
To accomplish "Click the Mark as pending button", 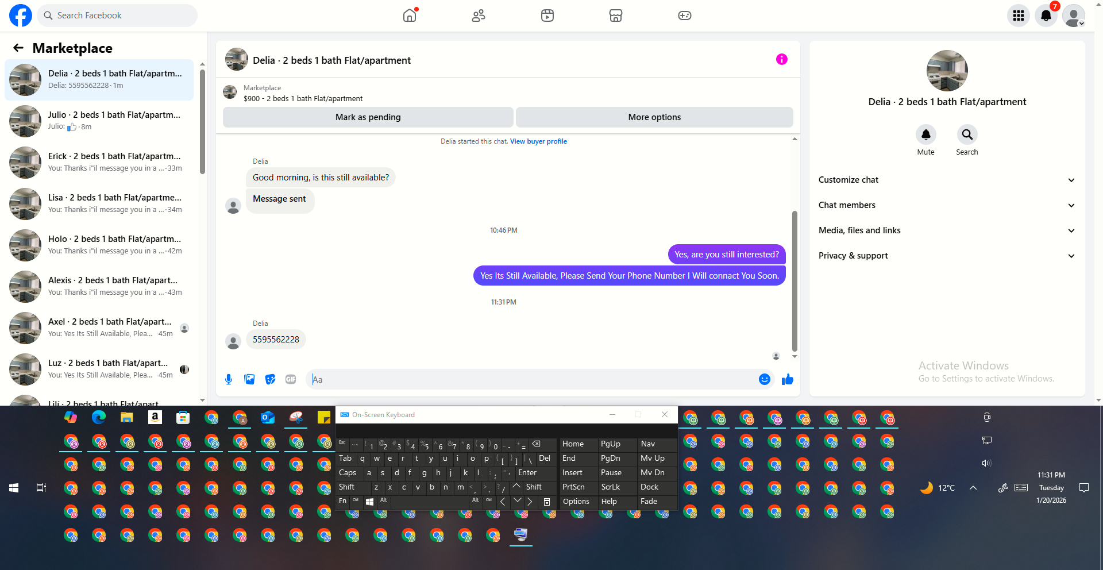I will pos(368,117).
